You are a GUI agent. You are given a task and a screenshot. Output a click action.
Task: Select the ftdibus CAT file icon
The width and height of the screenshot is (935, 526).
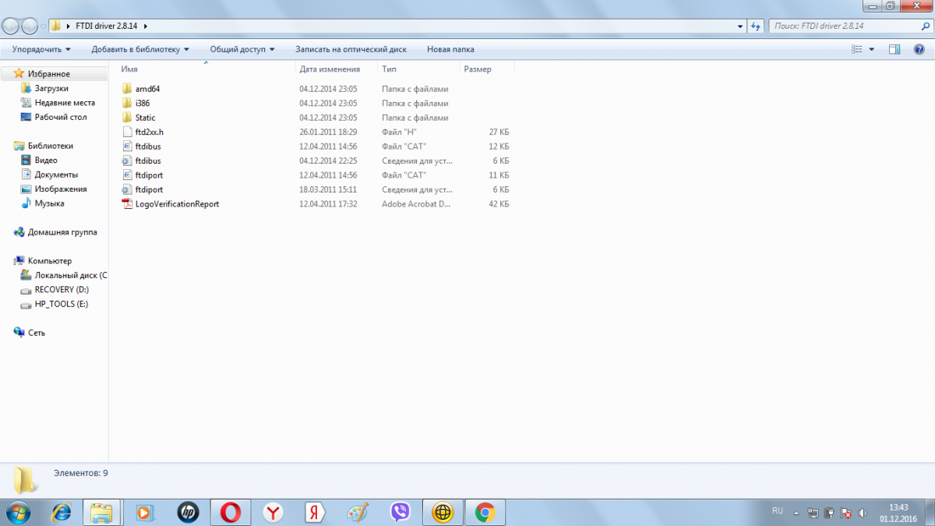(x=128, y=146)
